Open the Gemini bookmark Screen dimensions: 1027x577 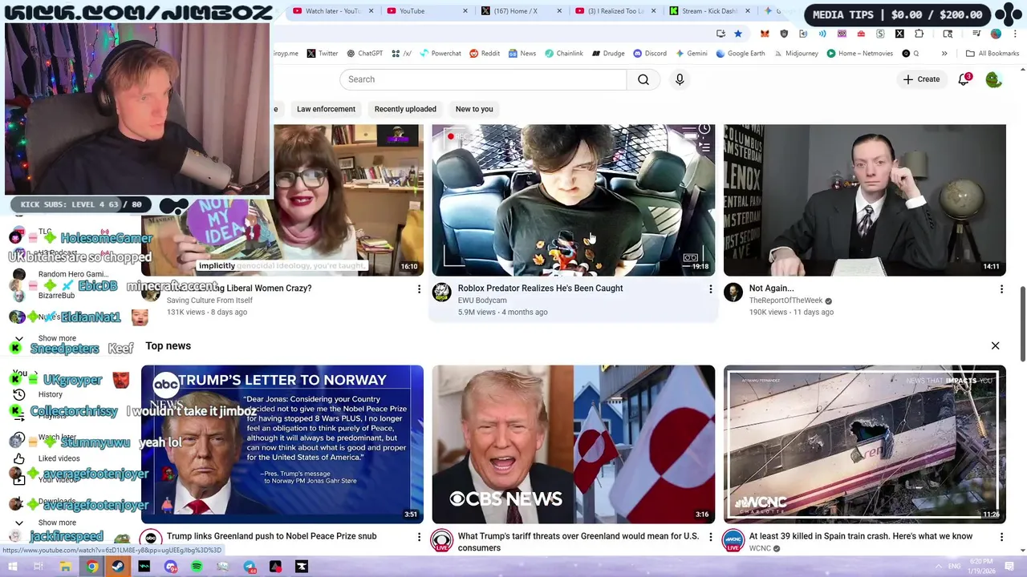coord(692,54)
